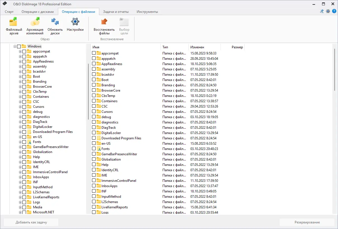Click the Media folder icon in tree
The width and height of the screenshot is (338, 229).
coord(29,207)
